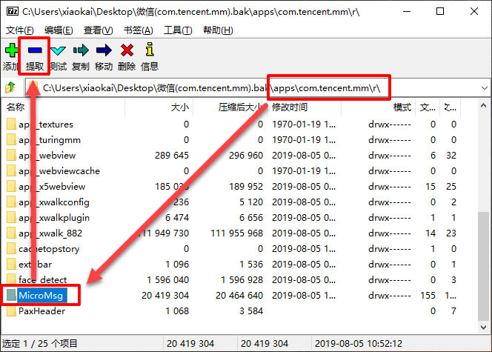Click the Copy (复制) arrow icon
The image size is (492, 352).
click(x=81, y=51)
